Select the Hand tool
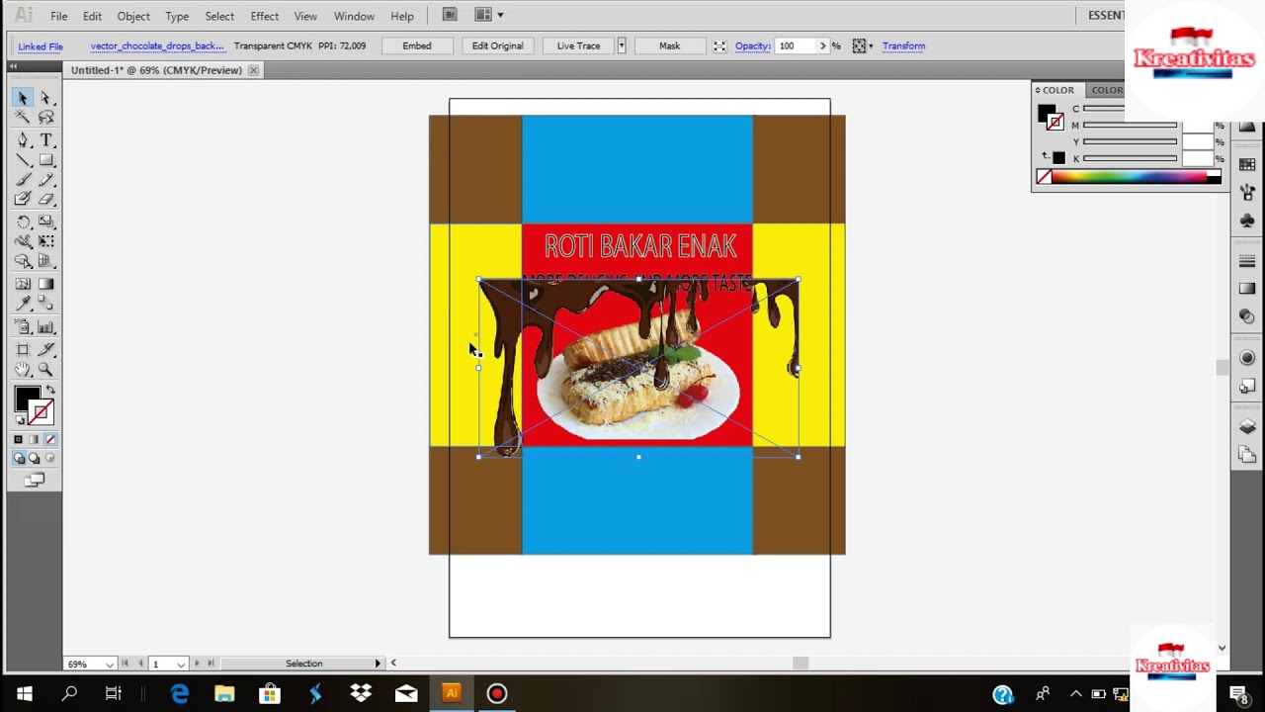1265x712 pixels. click(x=23, y=369)
